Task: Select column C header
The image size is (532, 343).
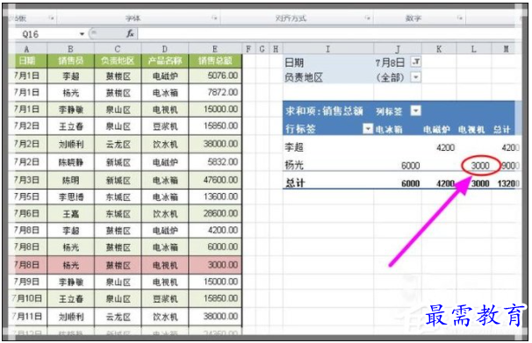Action: [x=118, y=49]
